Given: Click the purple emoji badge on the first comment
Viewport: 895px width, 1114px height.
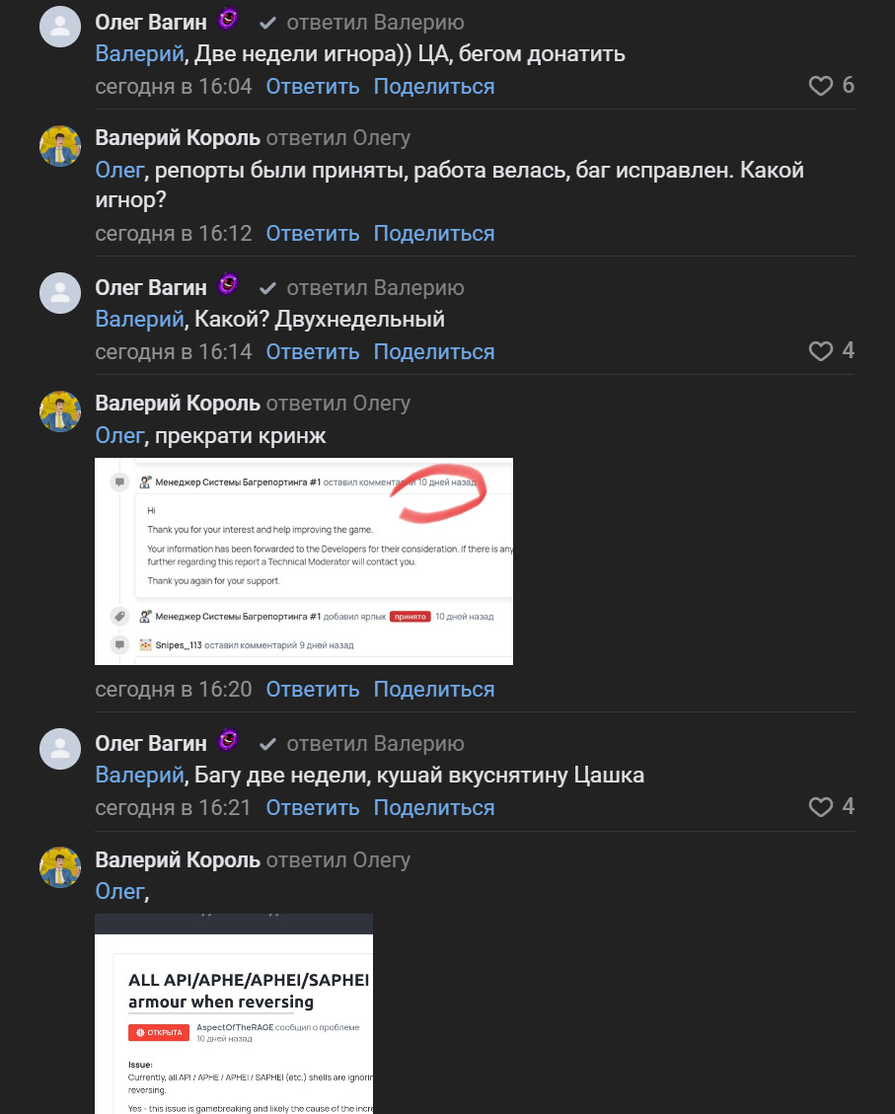Looking at the screenshot, I should click(228, 19).
